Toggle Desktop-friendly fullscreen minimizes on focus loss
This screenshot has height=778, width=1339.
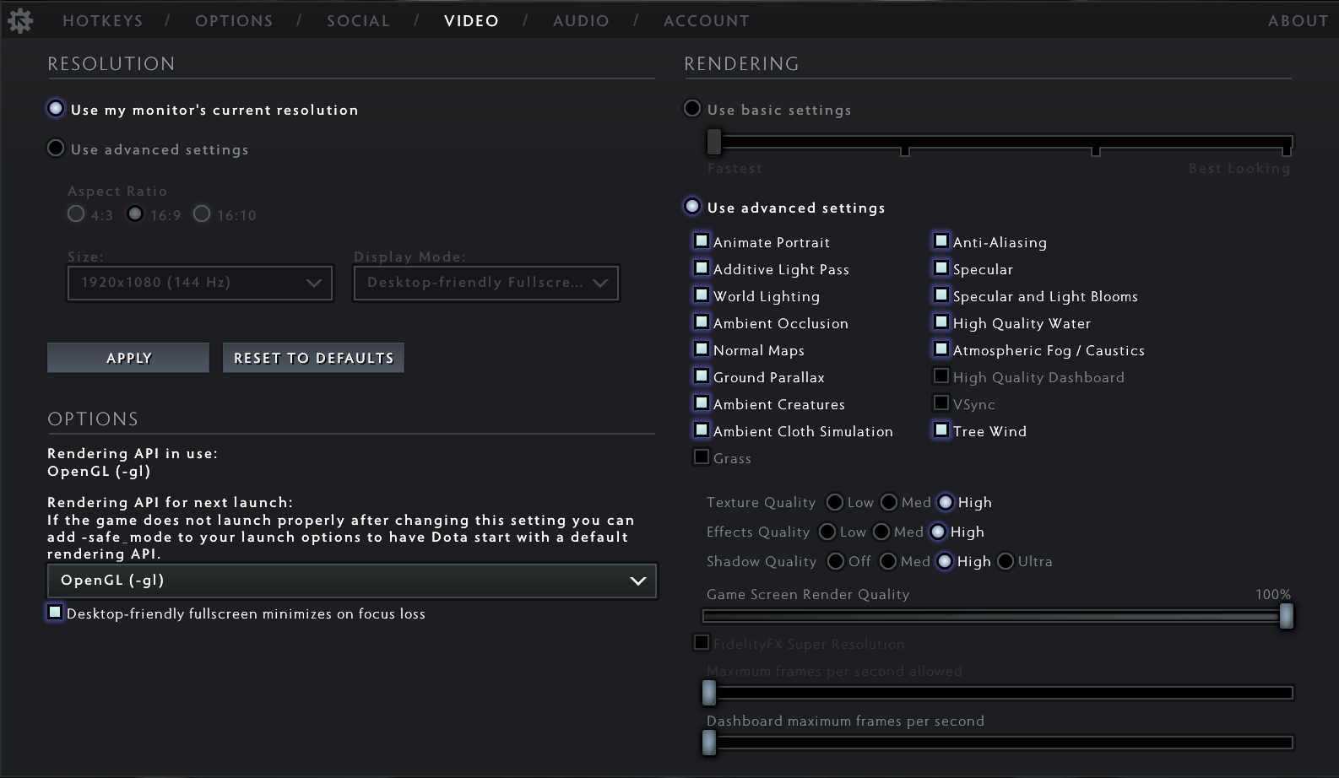pyautogui.click(x=55, y=612)
